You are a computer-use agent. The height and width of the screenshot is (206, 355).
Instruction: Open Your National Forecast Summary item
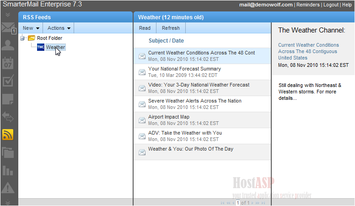click(x=202, y=72)
